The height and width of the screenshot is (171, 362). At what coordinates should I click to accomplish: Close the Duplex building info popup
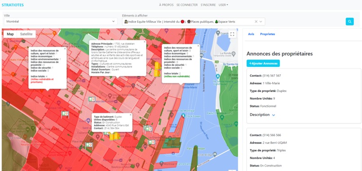point(130,115)
